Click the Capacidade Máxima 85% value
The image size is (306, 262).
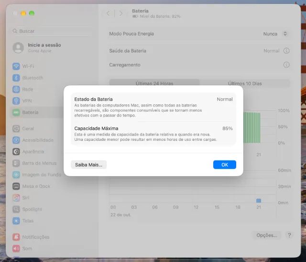[x=228, y=128]
